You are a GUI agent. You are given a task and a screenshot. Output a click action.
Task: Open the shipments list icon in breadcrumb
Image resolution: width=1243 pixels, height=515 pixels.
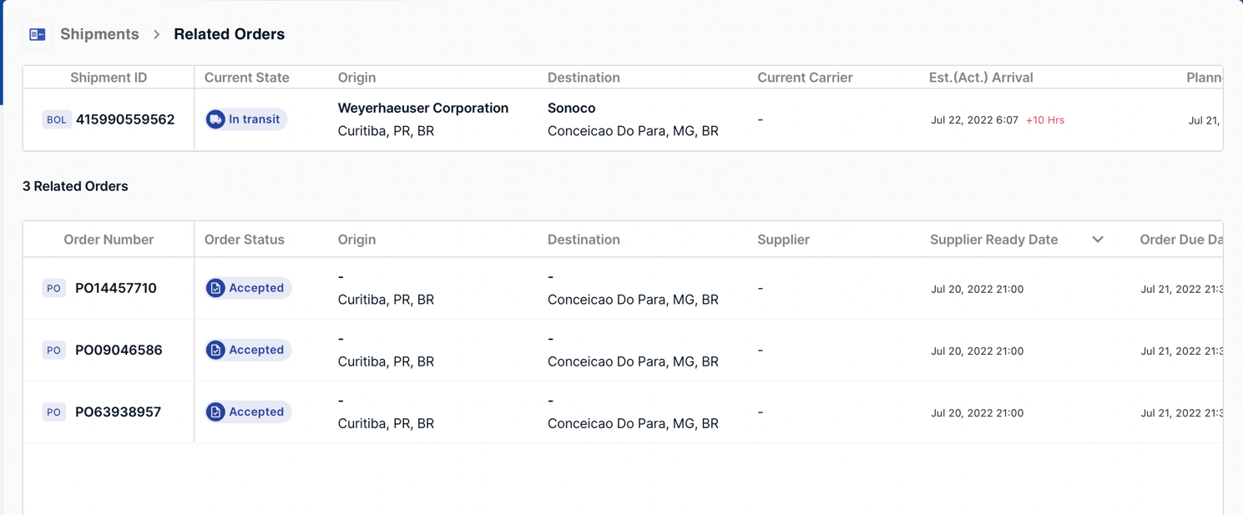(37, 34)
